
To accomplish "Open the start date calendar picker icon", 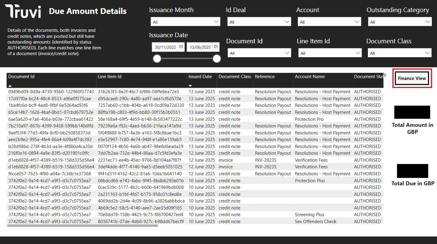I will [x=181, y=47].
